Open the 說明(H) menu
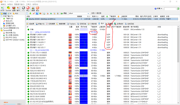This screenshot has width=180, height=105. point(35,4)
